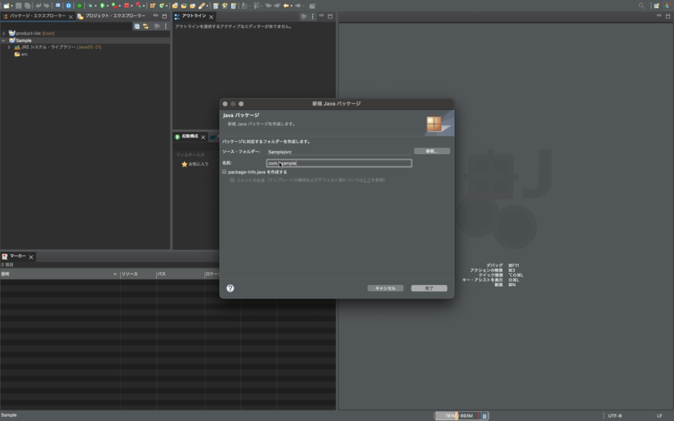Click the Collapse All icon in Package Explorer
Screen dimensions: 674x421
(137, 26)
